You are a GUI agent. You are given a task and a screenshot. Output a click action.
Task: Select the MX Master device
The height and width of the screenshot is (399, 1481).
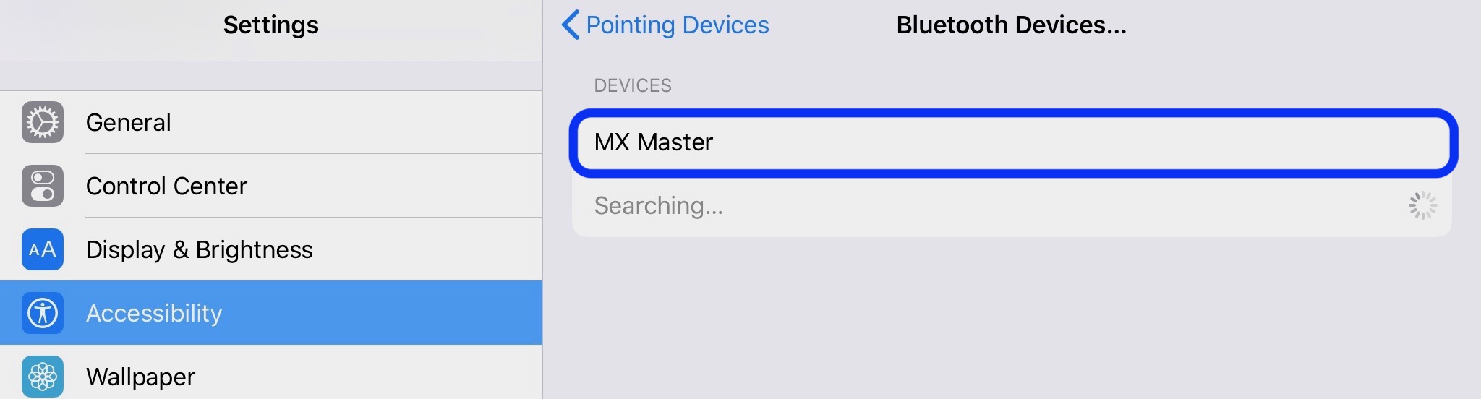point(1012,142)
